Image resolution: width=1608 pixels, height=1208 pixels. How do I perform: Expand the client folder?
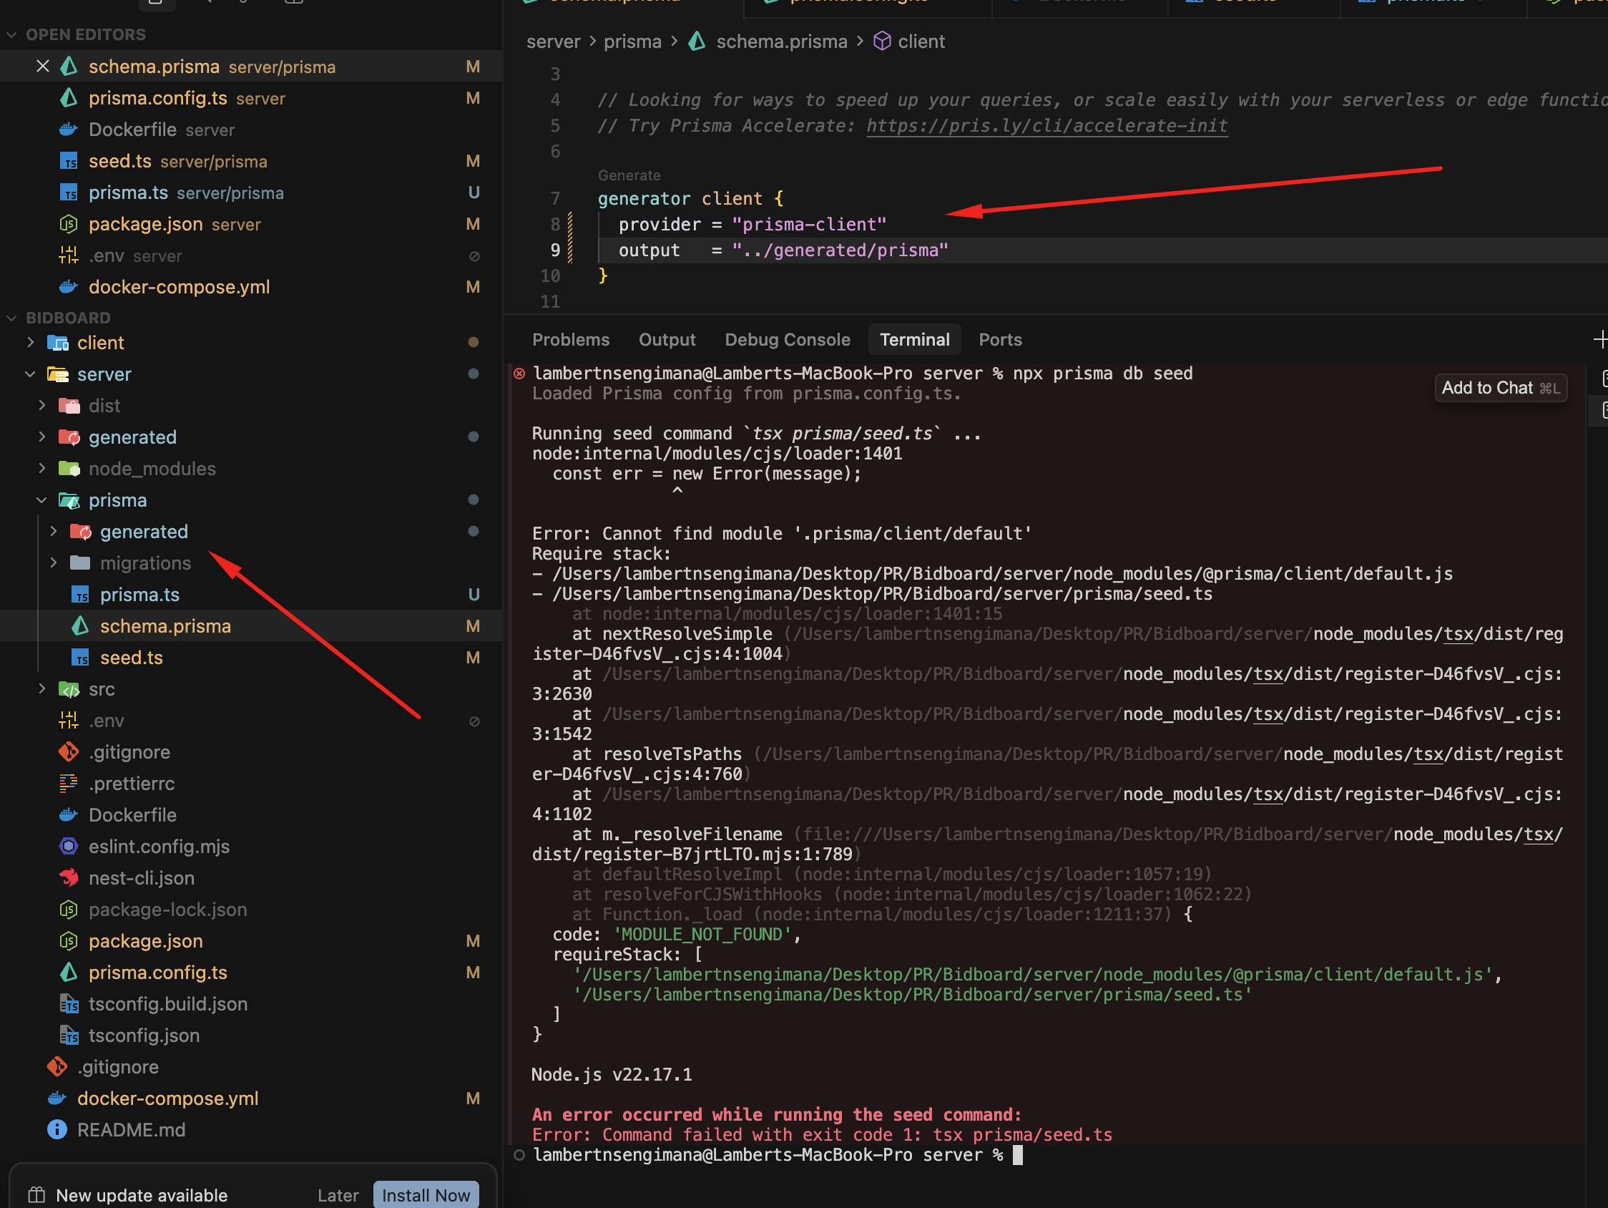[x=31, y=342]
